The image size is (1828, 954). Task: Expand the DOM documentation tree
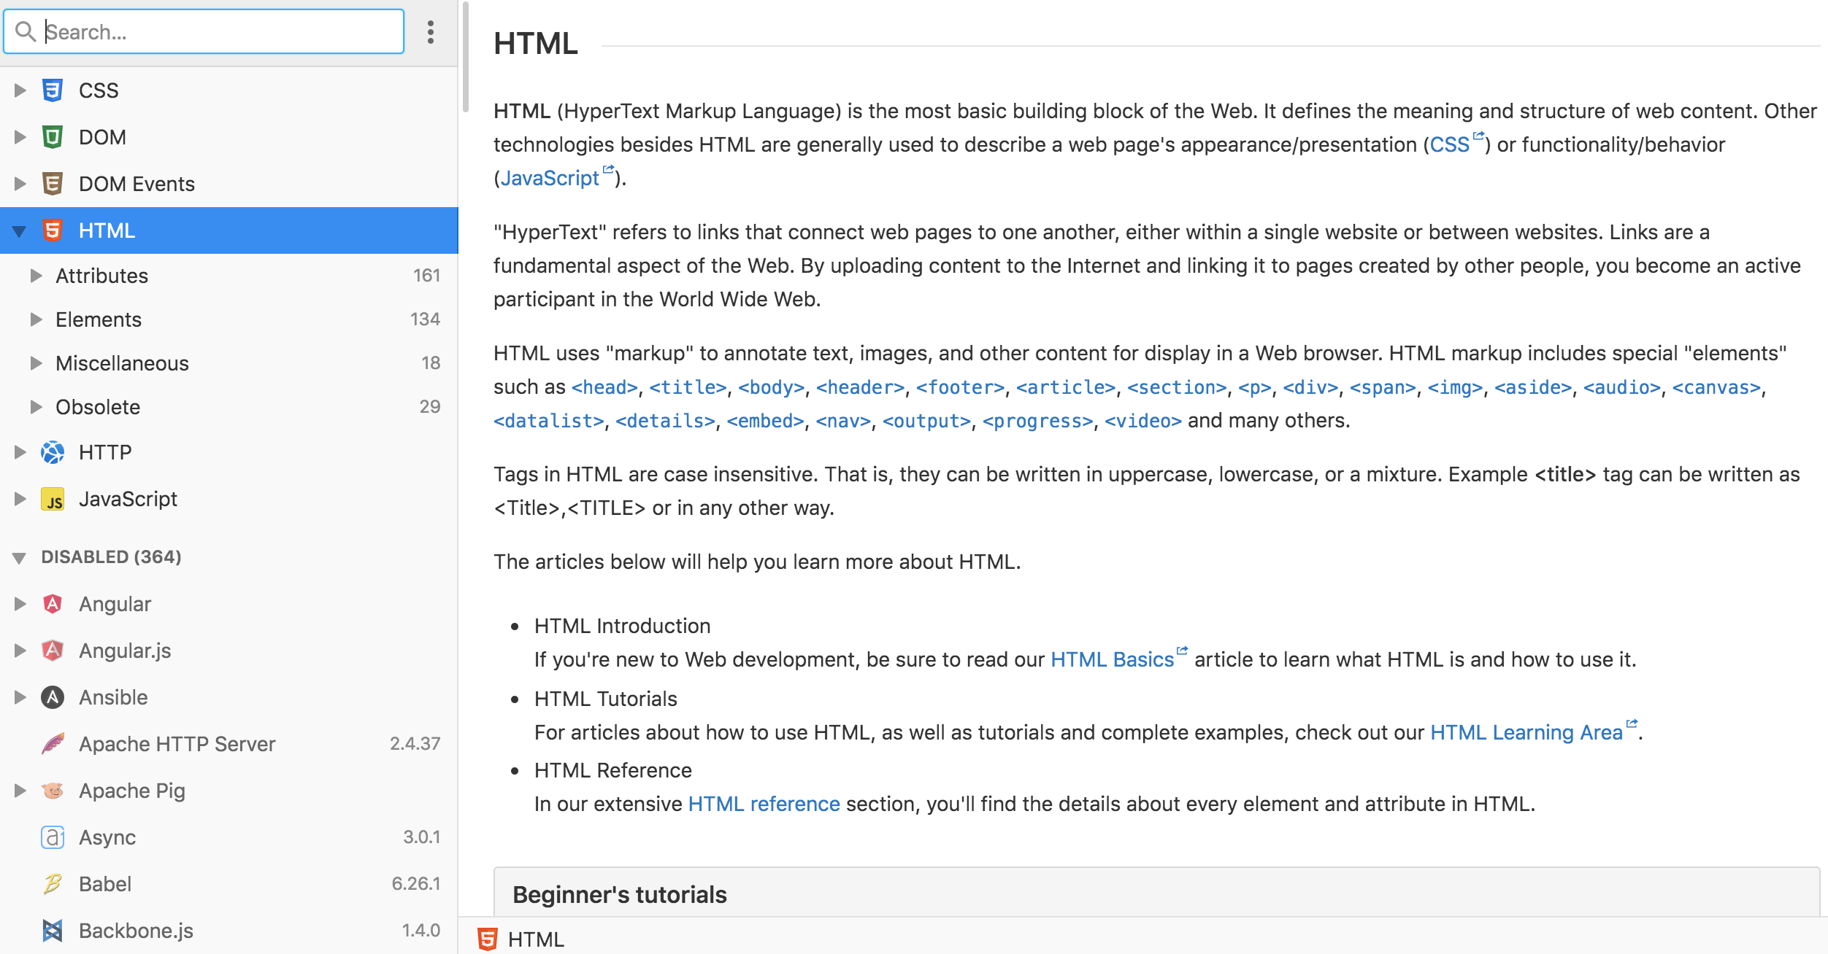coord(20,137)
